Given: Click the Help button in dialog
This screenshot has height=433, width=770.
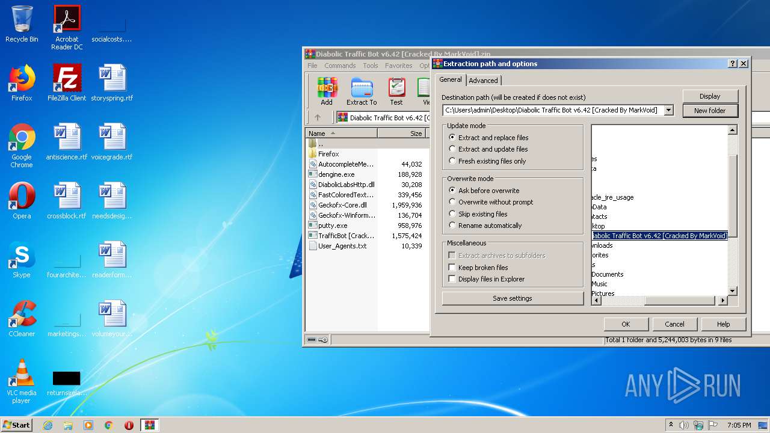Looking at the screenshot, I should pyautogui.click(x=723, y=324).
